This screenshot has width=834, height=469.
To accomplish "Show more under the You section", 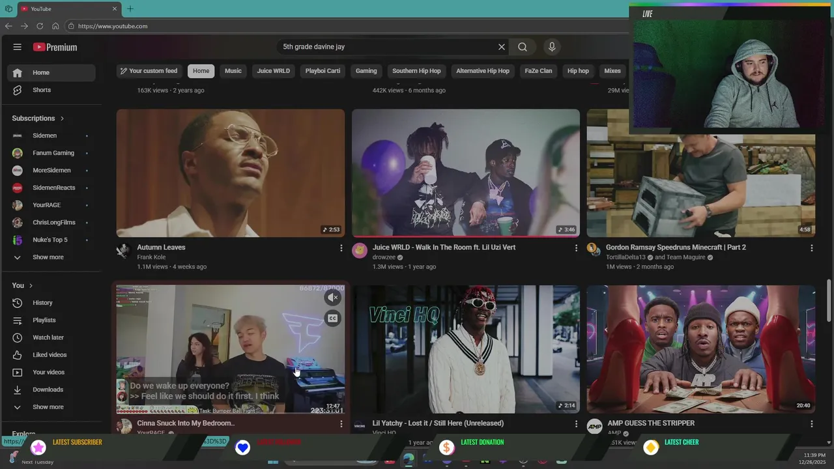I will [51, 407].
